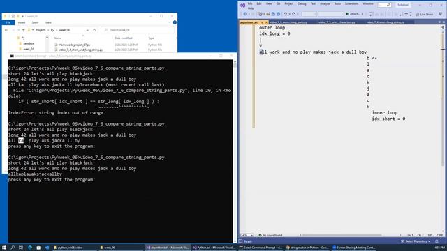Expand the File Explorer ribbon chevron

click(x=170, y=22)
